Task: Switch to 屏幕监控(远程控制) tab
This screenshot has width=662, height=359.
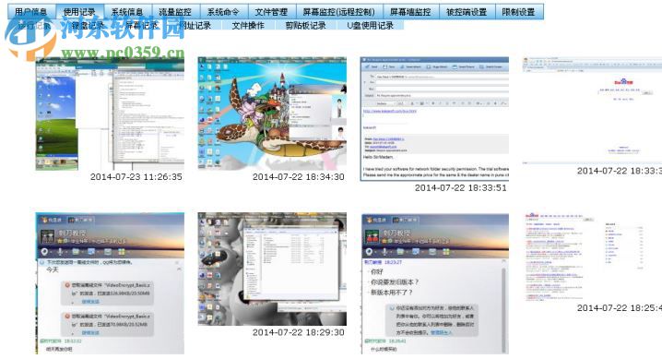Action: (339, 12)
